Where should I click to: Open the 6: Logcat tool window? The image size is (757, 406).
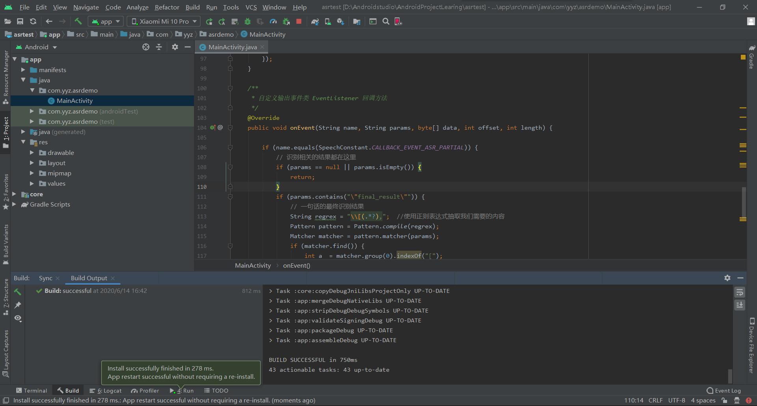point(105,390)
